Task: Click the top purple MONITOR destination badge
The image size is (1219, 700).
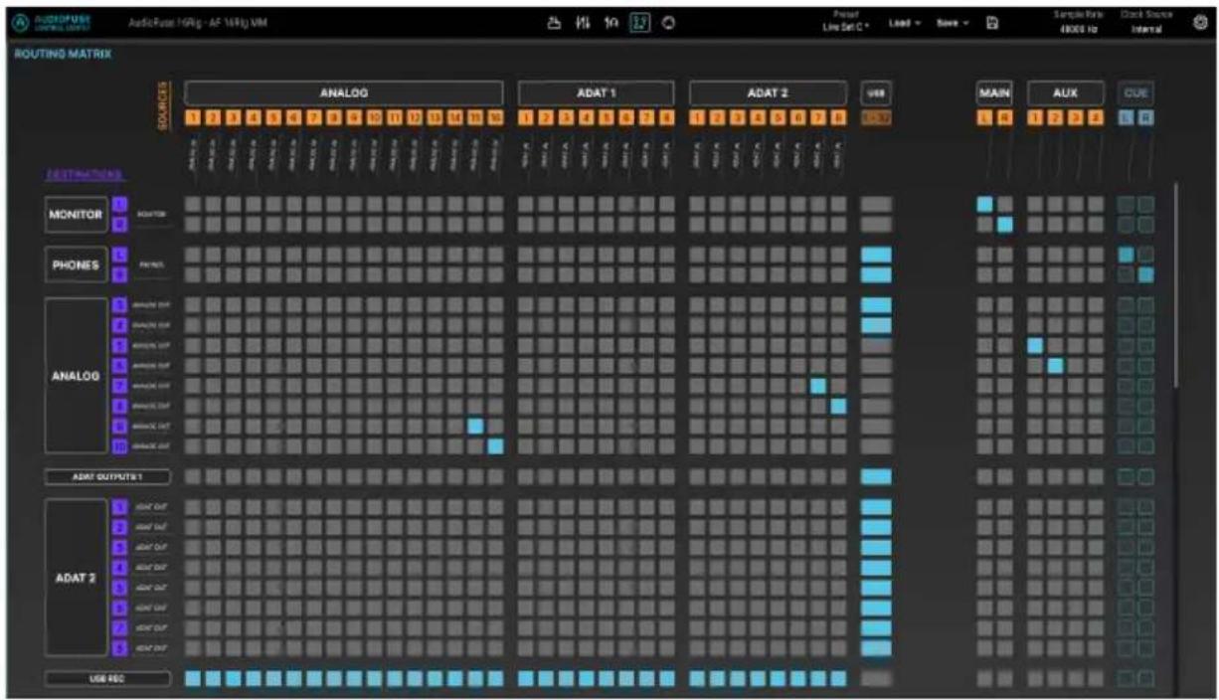Action: (121, 204)
